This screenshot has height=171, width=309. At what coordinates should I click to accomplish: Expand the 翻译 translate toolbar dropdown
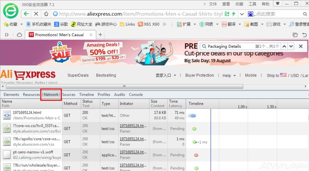click(239, 24)
